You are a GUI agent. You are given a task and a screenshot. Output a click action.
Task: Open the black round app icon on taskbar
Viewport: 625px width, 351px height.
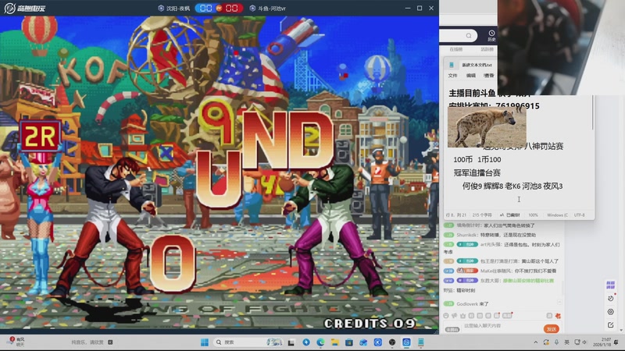coord(392,342)
